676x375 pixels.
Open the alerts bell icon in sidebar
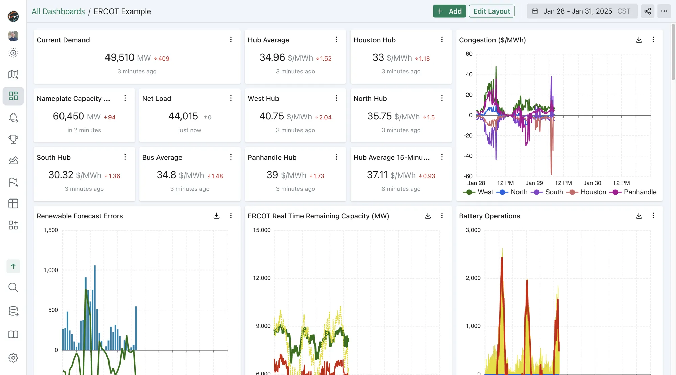[x=13, y=118]
